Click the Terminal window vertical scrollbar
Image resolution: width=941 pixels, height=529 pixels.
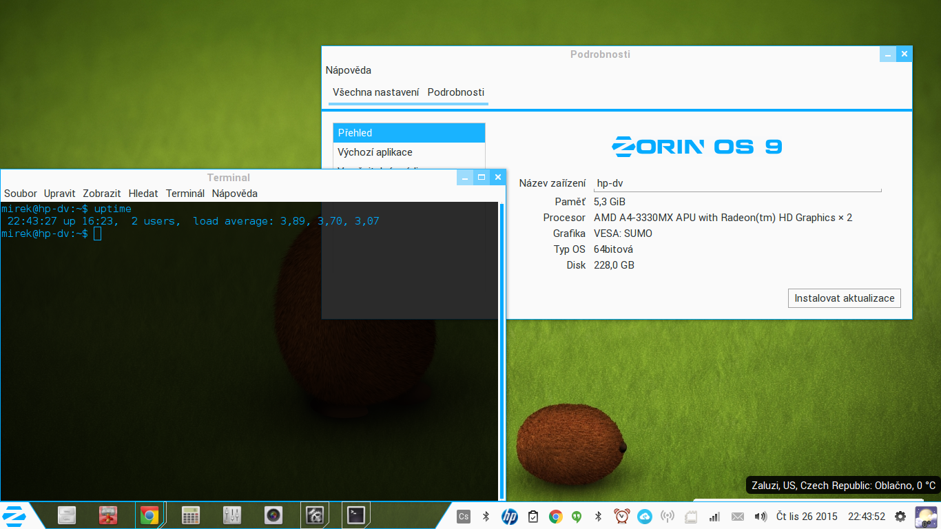[501, 351]
